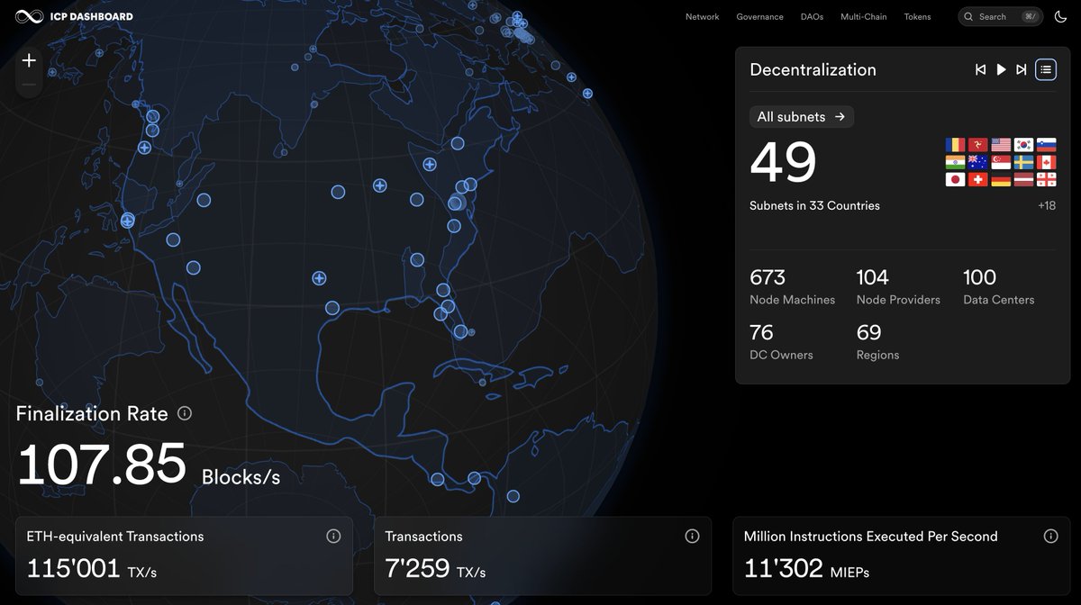Zoom out on the globe map
The height and width of the screenshot is (605, 1081).
tap(29, 85)
